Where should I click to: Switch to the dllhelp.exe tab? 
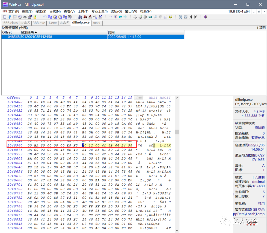point(81,23)
